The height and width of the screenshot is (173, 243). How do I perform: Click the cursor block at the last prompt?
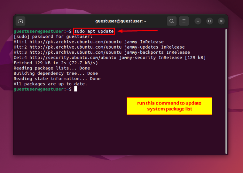76,89
